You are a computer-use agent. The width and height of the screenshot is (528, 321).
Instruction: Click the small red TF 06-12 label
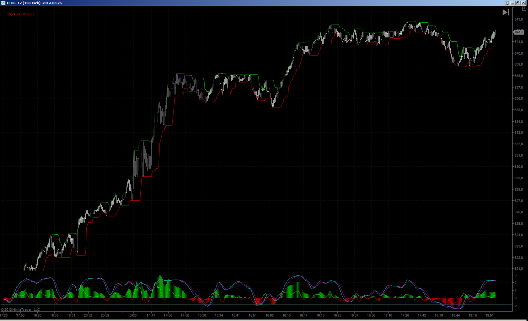(29, 14)
